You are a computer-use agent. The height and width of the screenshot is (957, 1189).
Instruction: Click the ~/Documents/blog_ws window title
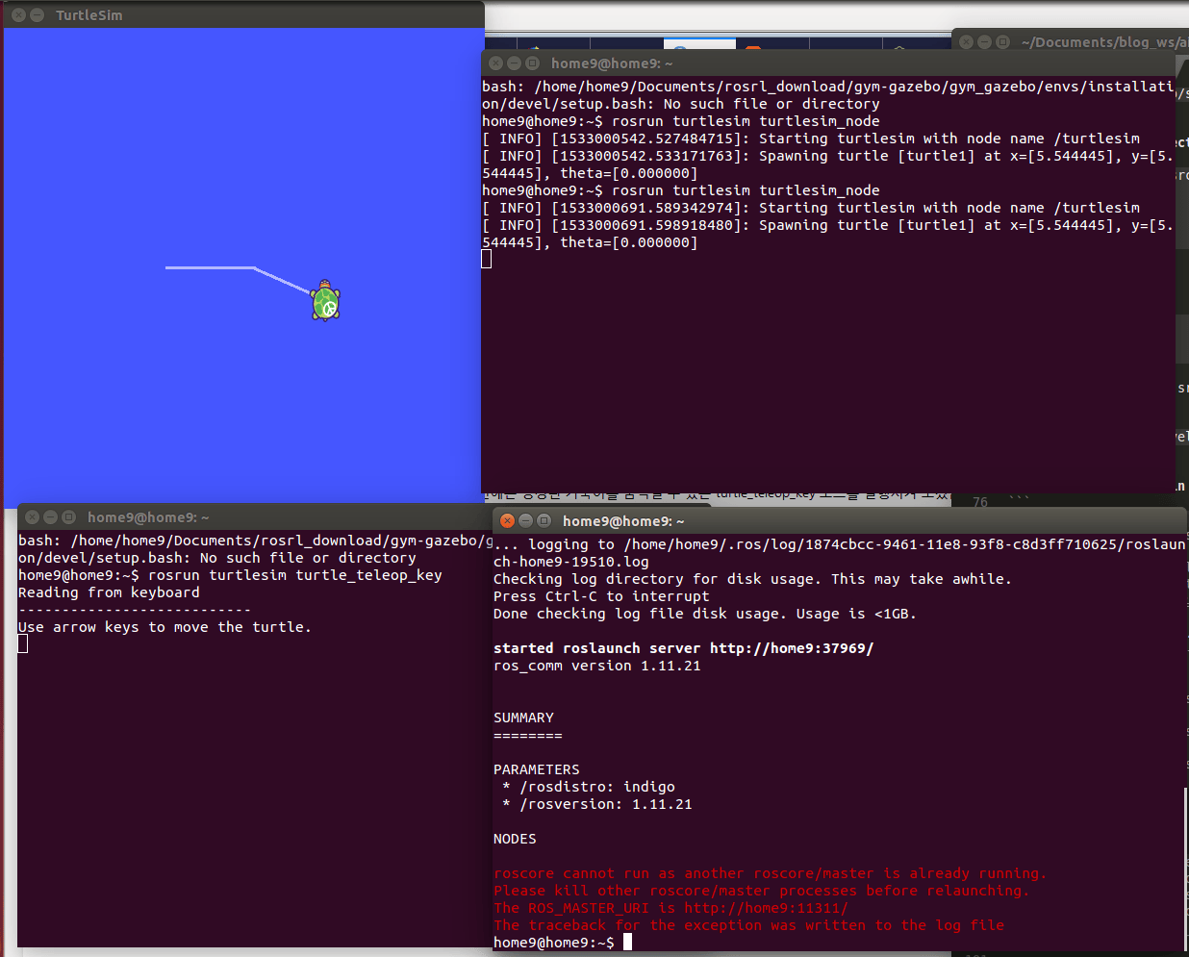1104,42
